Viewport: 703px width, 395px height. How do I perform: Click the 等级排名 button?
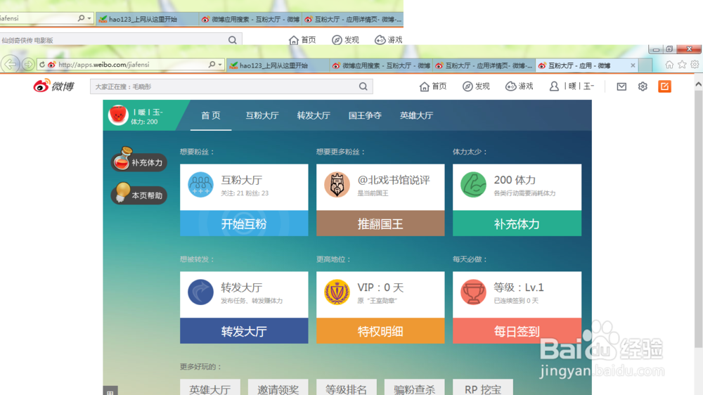click(x=346, y=387)
